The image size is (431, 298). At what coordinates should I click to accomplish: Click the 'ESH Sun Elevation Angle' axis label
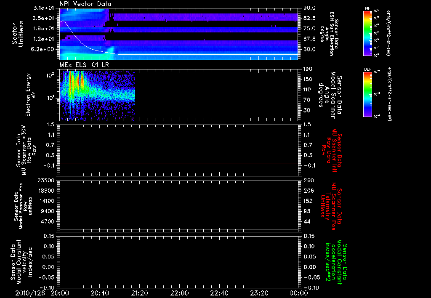pos(329,34)
